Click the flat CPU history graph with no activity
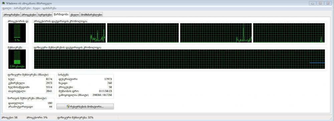 pos(143,33)
